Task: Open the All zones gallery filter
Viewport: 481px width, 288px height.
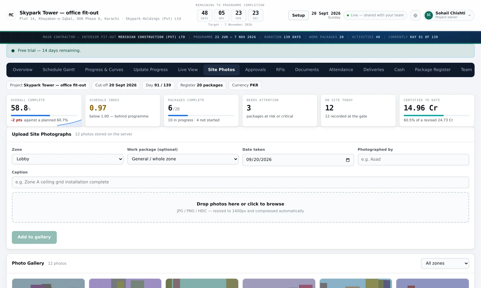Action: tap(445, 263)
